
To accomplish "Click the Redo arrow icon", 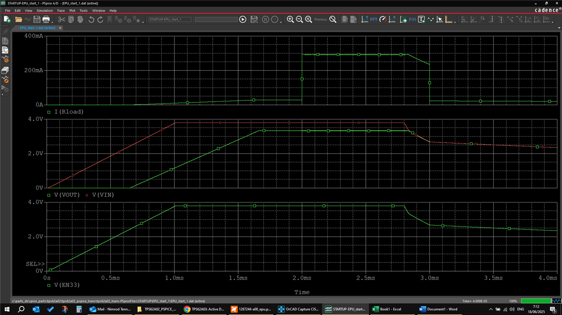I will [x=100, y=19].
